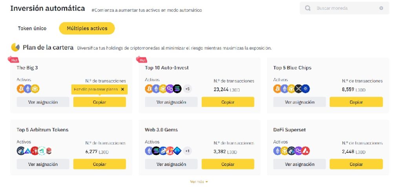Clear the search field with the X icon
Image resolution: width=402 pixels, height=187 pixels.
coord(381,8)
